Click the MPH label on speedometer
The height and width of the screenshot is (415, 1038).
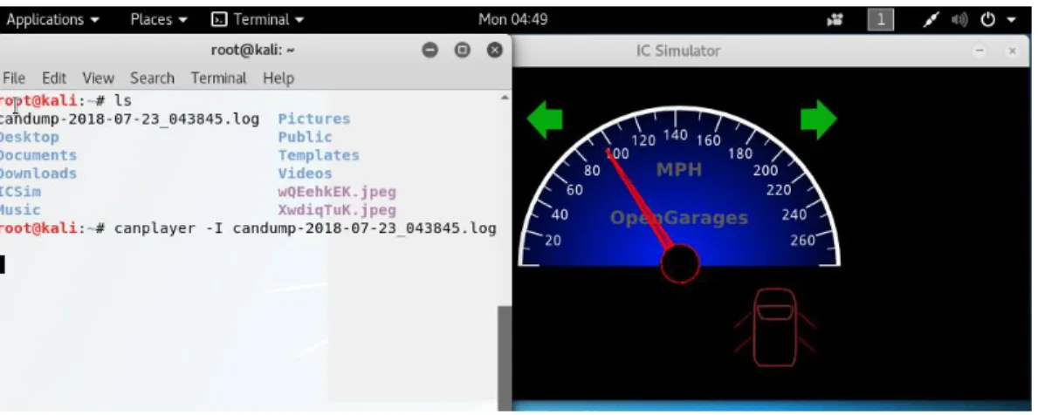coord(678,170)
